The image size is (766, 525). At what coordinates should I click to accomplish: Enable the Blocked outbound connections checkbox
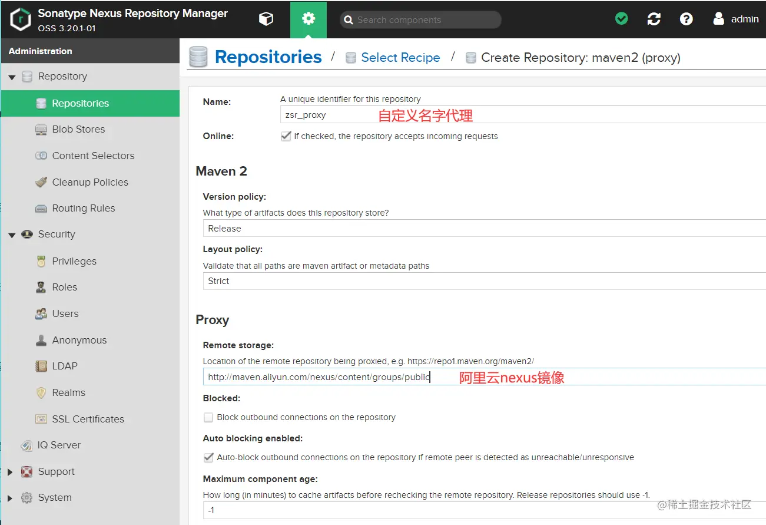click(x=208, y=417)
